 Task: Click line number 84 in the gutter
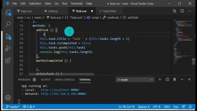[21, 61]
